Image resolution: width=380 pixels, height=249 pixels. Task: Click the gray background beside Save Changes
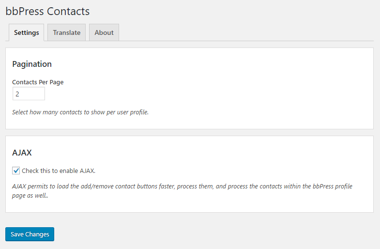click(194, 234)
